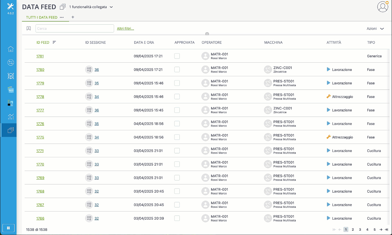
Task: Tick the Approvata checkbox for feed 1776
Action: 177,124
